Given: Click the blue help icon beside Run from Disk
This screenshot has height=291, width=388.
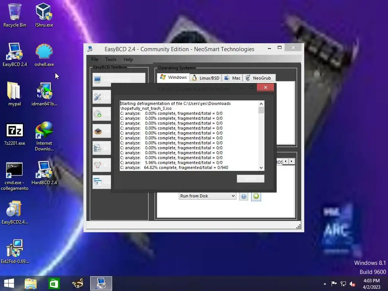Looking at the screenshot, I should click(x=244, y=196).
